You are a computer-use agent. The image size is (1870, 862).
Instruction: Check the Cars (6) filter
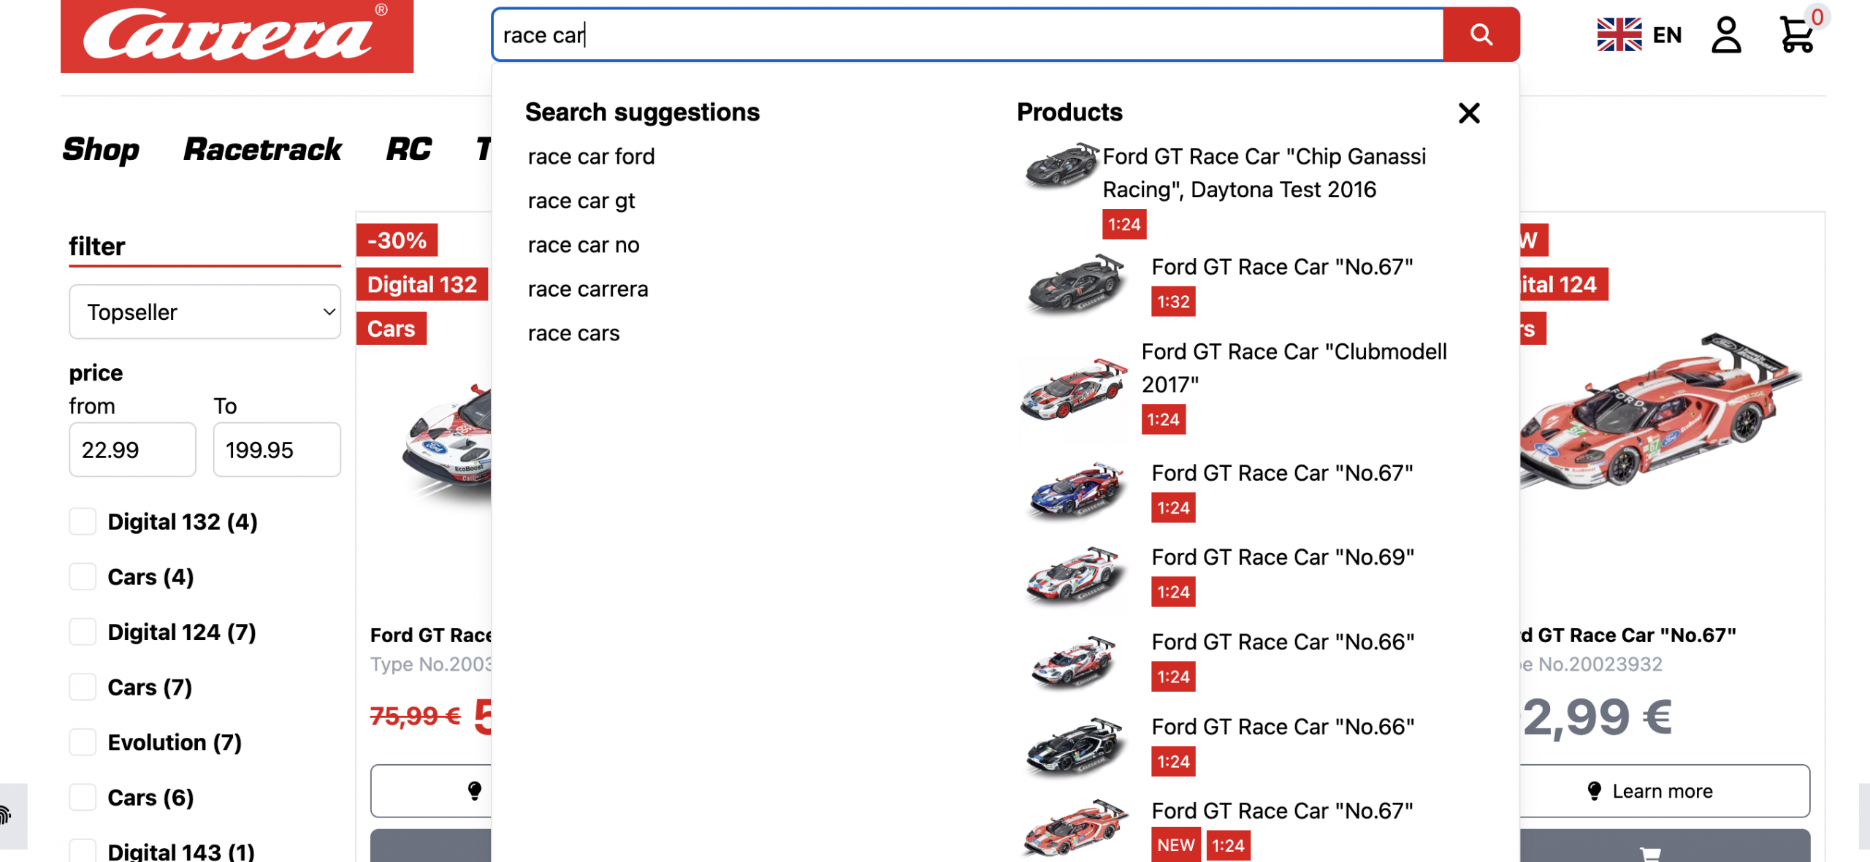(x=83, y=797)
